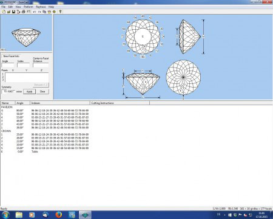Select crown row 5 at 15.00°
273x219 pixels.
point(45,148)
